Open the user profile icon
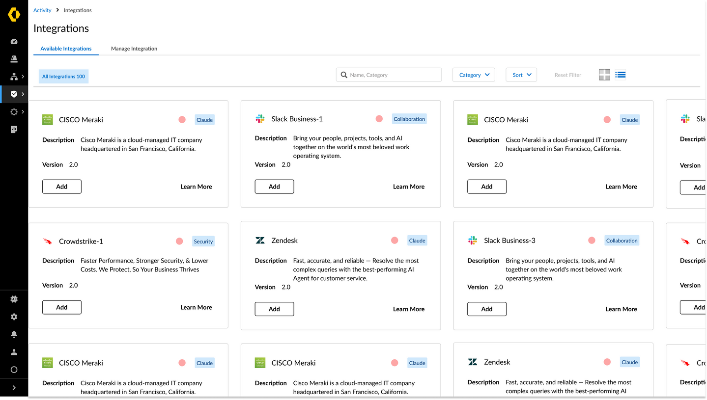707x400 pixels. pos(14,352)
